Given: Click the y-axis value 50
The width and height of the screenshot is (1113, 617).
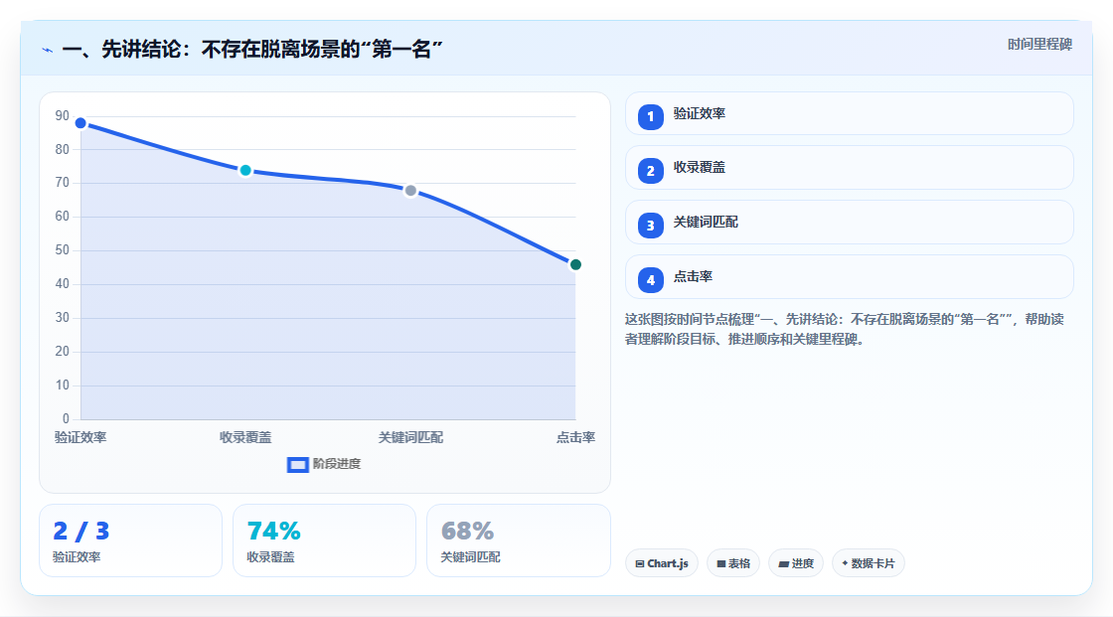Looking at the screenshot, I should coord(63,250).
